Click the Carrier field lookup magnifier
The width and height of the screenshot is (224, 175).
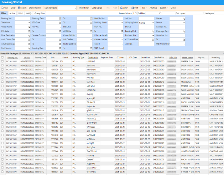coord(184,18)
